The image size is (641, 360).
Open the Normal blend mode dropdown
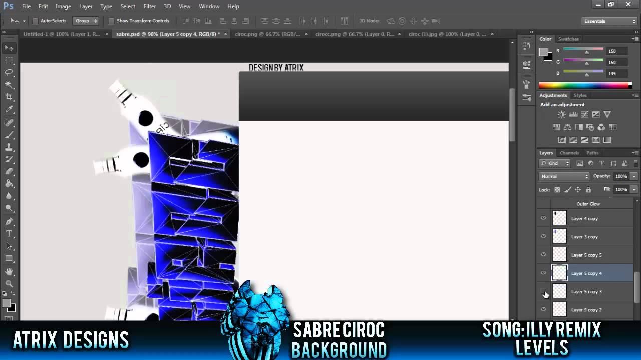point(564,176)
